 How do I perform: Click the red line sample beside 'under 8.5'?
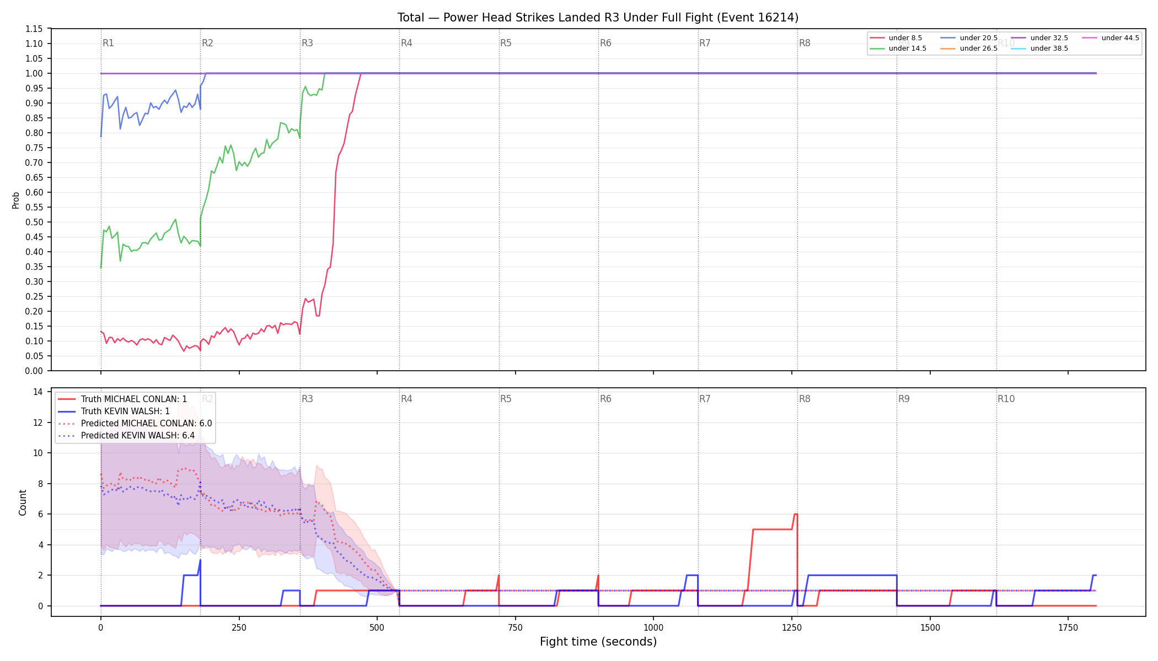[x=877, y=38]
